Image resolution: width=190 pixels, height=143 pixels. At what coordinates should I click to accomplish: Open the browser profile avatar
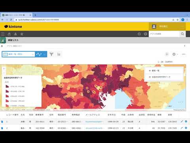coord(183,20)
